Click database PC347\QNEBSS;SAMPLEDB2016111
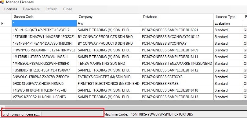 click(x=177, y=57)
